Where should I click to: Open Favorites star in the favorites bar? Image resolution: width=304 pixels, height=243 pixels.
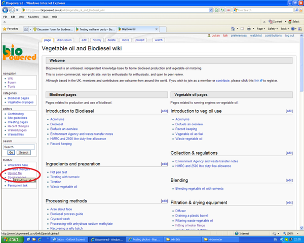coord(11,29)
